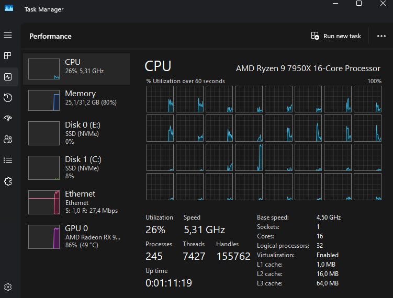Select the Ethernet performance entry

tap(76, 202)
